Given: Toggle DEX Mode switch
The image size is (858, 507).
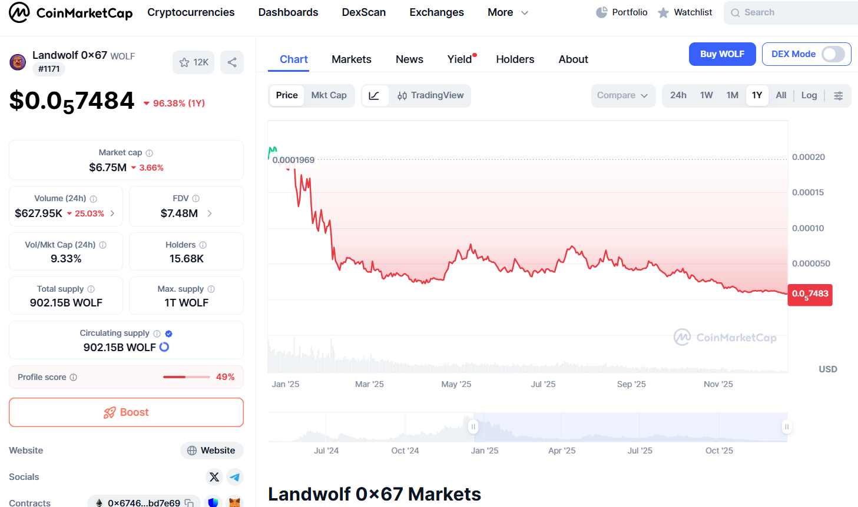Looking at the screenshot, I should point(833,54).
